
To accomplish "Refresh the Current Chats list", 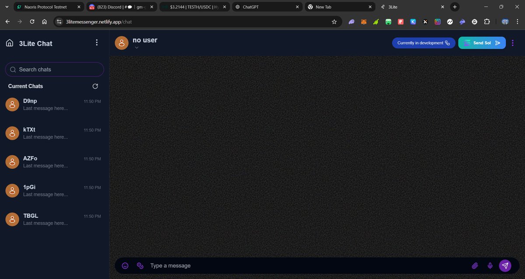I will pos(95,86).
